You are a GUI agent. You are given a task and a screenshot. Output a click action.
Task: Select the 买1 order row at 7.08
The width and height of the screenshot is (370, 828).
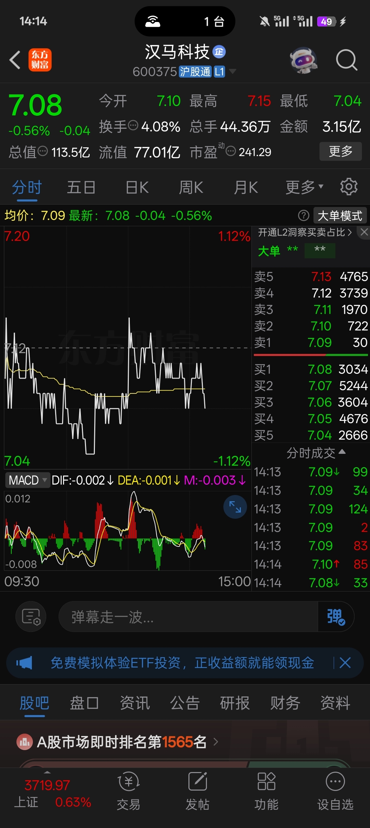click(x=311, y=369)
